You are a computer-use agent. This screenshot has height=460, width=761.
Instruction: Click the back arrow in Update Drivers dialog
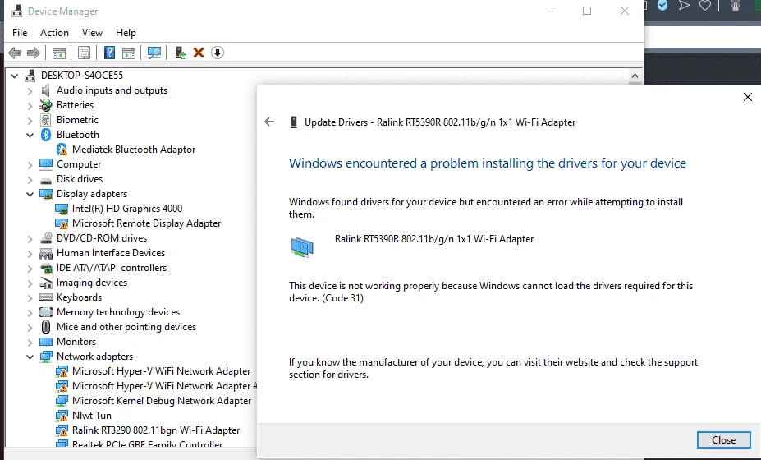click(269, 122)
